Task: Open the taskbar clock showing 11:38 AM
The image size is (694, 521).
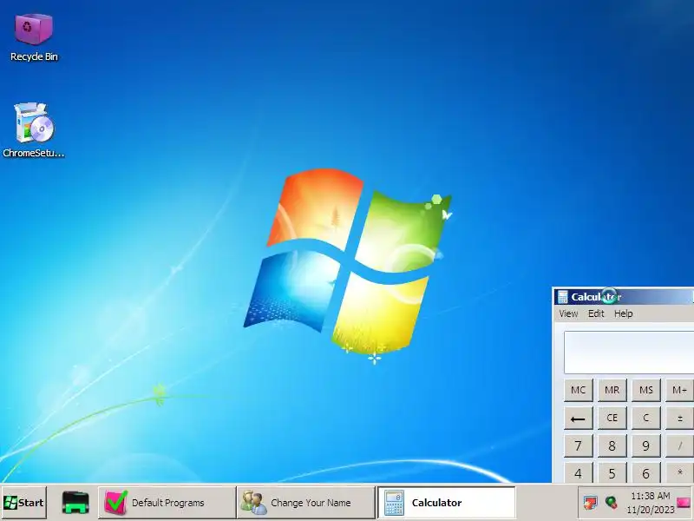Action: tap(650, 503)
